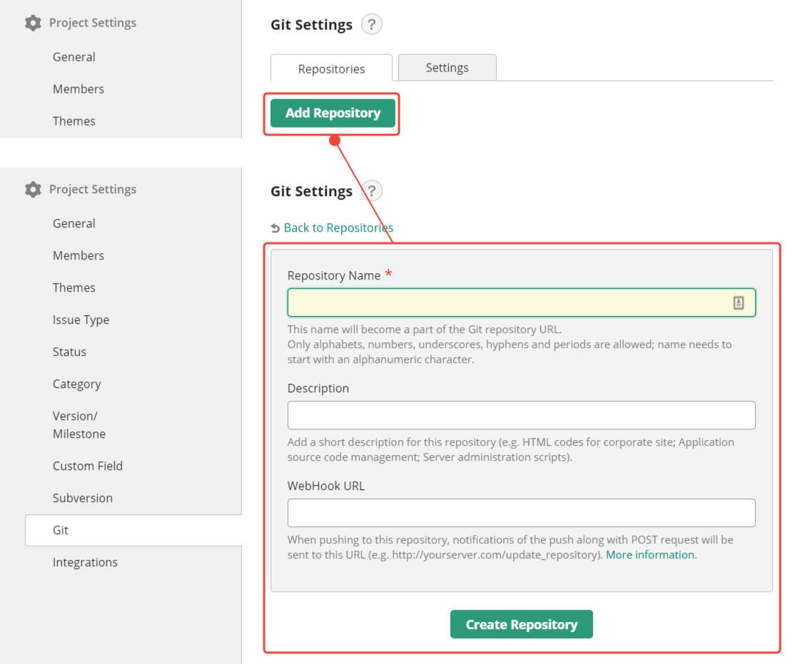Click the Add Repository button
Image resolution: width=798 pixels, height=664 pixels.
point(331,113)
